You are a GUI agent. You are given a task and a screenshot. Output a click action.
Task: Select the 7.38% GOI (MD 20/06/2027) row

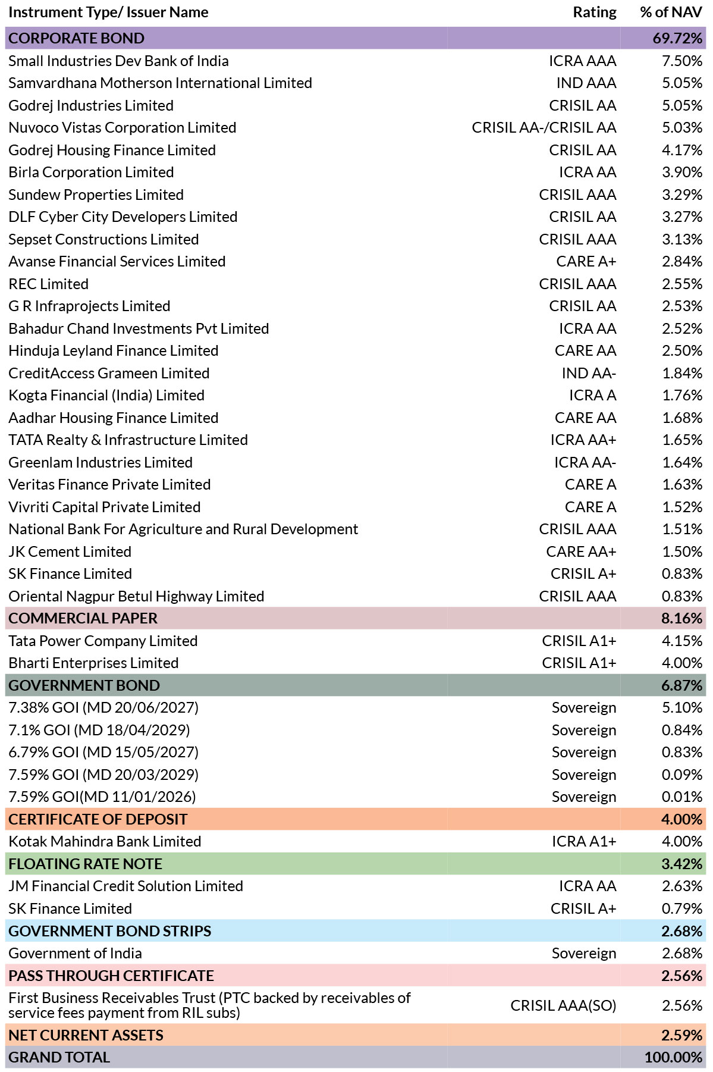[x=356, y=707]
